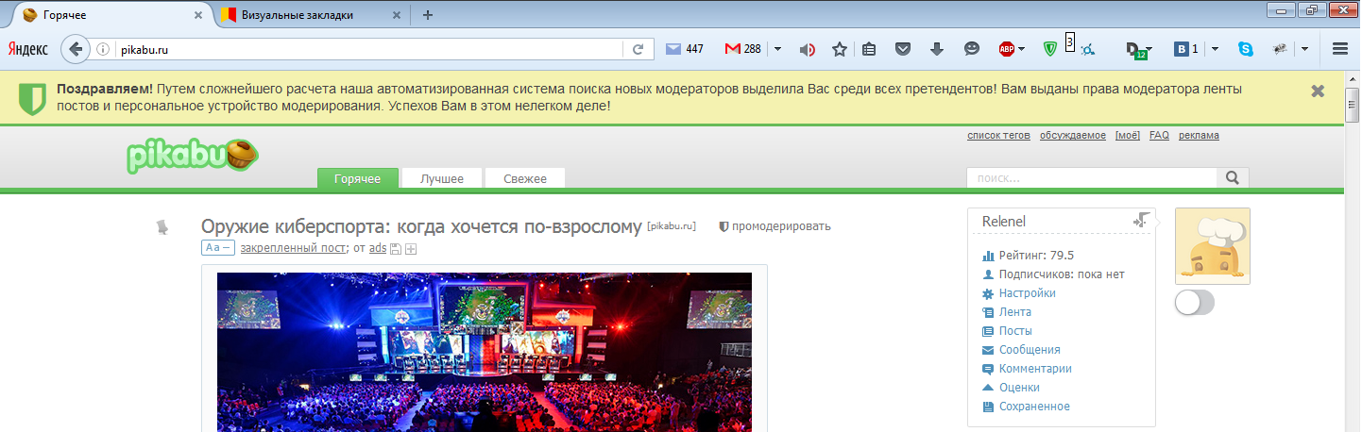
Task: Open the Gmail notifier showing 288
Action: pyautogui.click(x=742, y=49)
